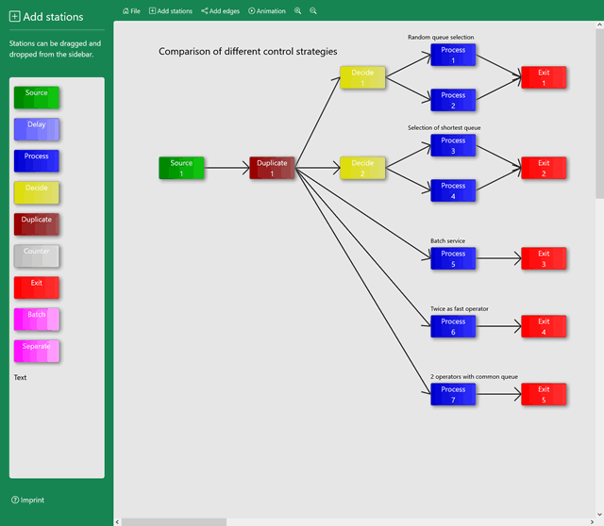Click the Counter station template

coord(37,255)
